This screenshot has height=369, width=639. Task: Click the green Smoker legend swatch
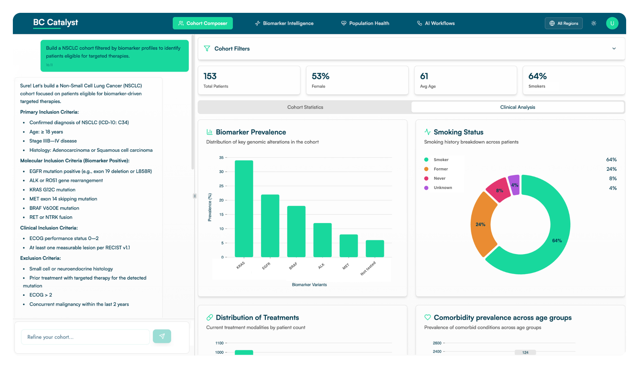coord(426,159)
